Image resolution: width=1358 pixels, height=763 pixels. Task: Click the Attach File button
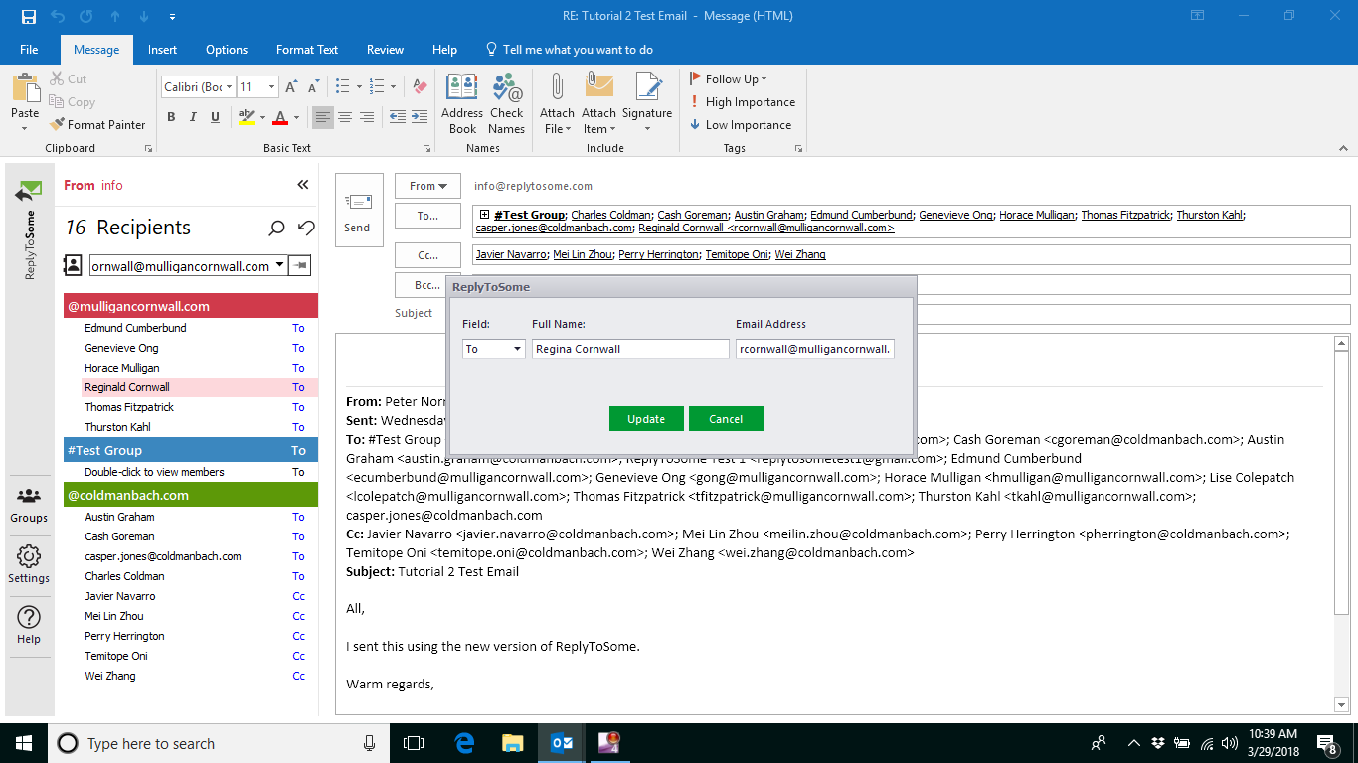point(557,102)
